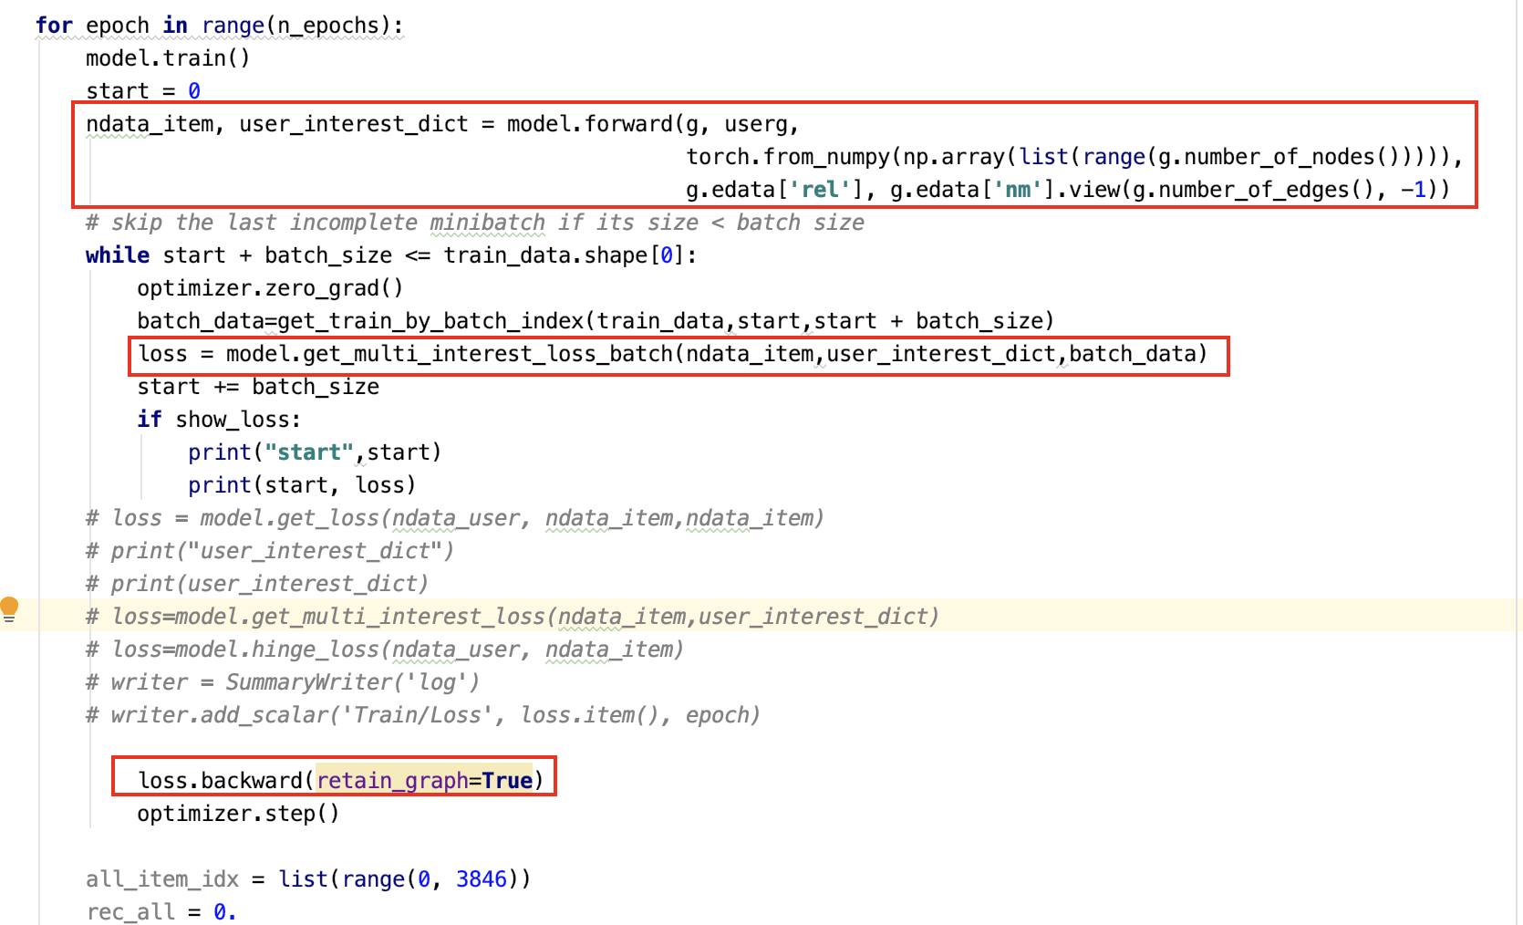1523x925 pixels.
Task: Click the 'skip the last incomplete minibatch' comment
Action: 474,223
